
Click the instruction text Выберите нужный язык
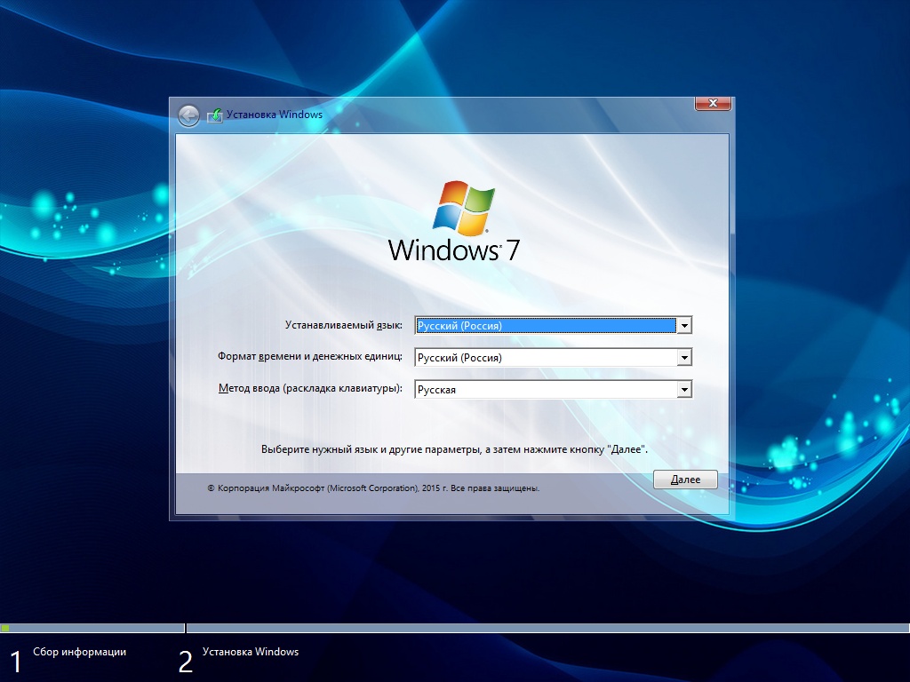click(454, 449)
